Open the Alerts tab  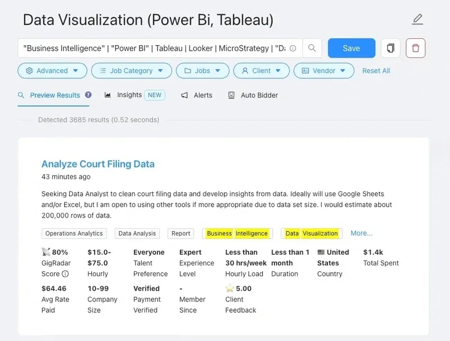[x=196, y=95]
